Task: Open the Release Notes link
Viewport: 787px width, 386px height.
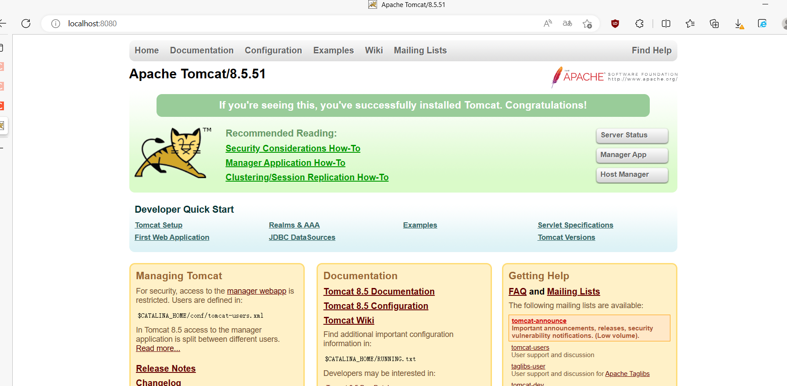Action: tap(166, 368)
